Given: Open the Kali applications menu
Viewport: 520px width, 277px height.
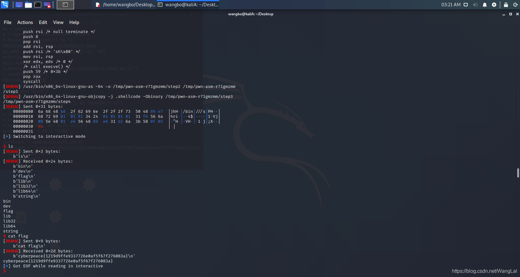Looking at the screenshot, I should (5, 5).
